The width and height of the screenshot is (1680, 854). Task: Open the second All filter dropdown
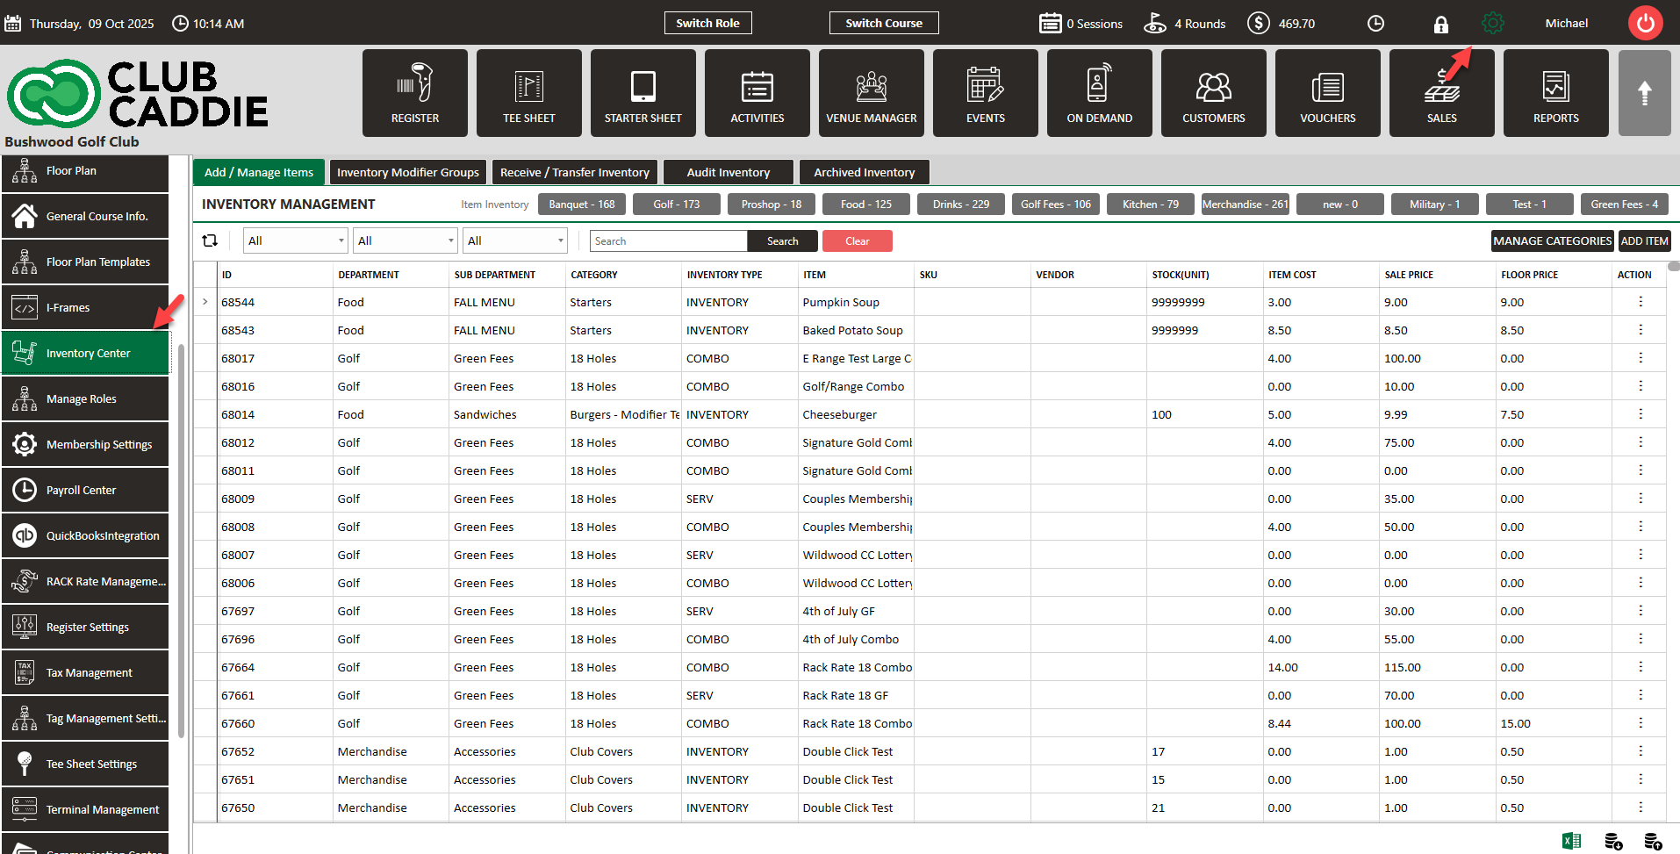pyautogui.click(x=405, y=240)
